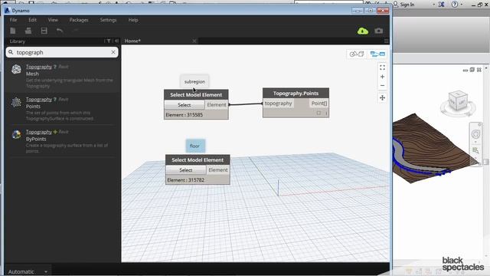Screen dimensions: 490x276
Task: Toggle preview bubble checkbox on Topography.Points node
Action: [318, 113]
